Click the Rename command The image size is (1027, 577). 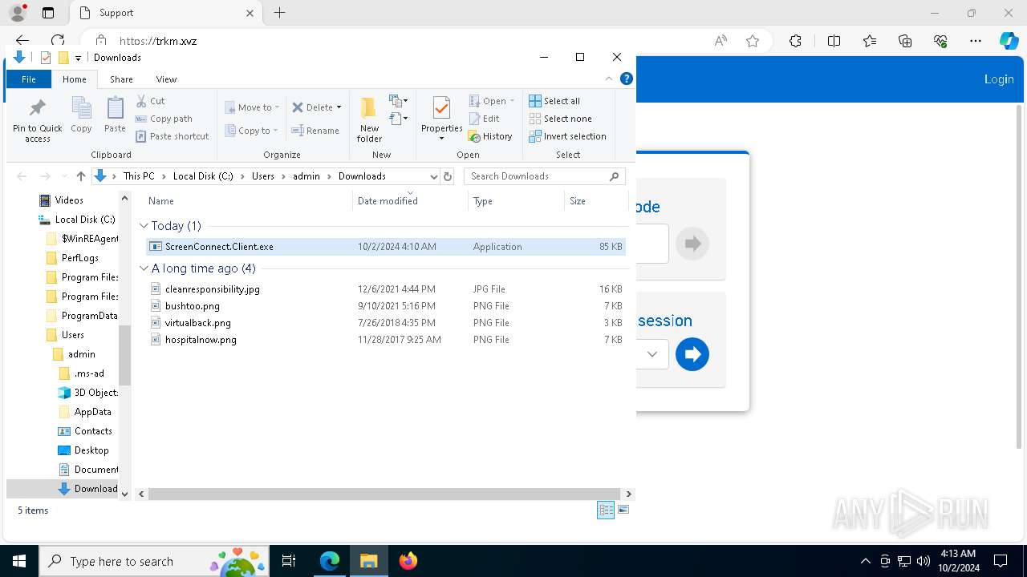pos(315,131)
